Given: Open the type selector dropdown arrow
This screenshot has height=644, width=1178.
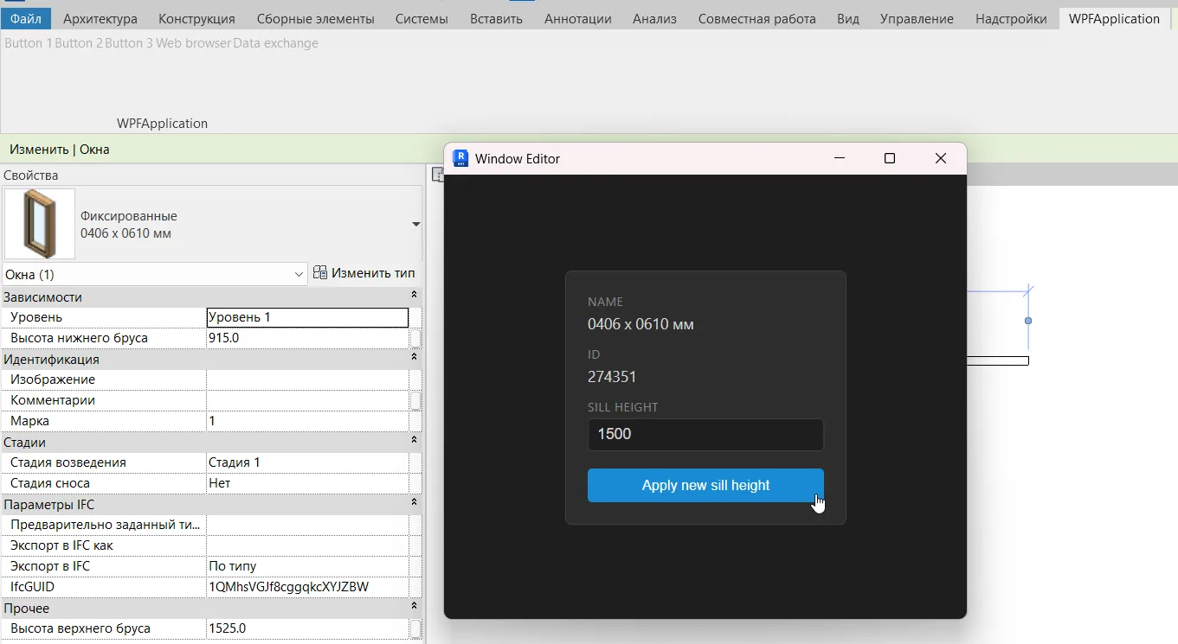Looking at the screenshot, I should tap(415, 224).
